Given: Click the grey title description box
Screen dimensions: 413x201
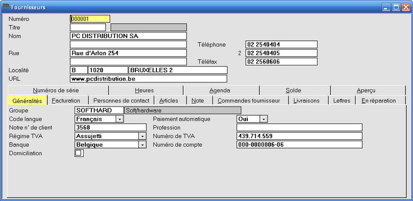Looking at the screenshot, I should click(149, 28).
